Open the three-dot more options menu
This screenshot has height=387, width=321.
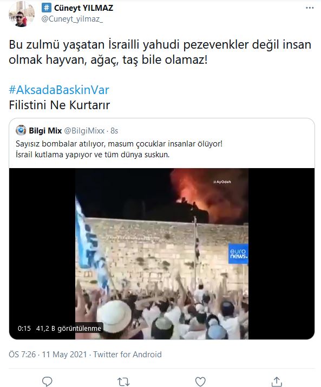pyautogui.click(x=310, y=8)
